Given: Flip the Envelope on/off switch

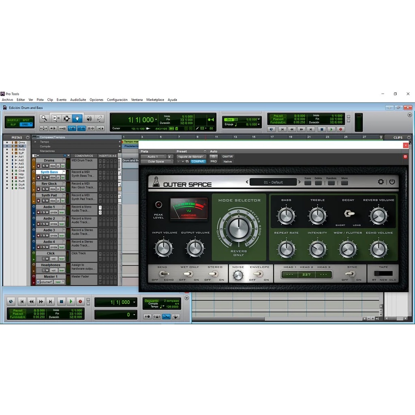Looking at the screenshot, I should tap(259, 274).
